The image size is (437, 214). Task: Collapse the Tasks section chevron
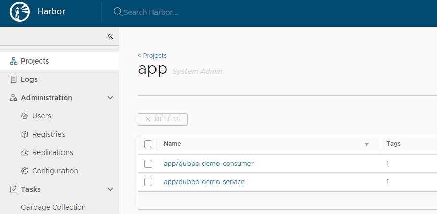[110, 189]
